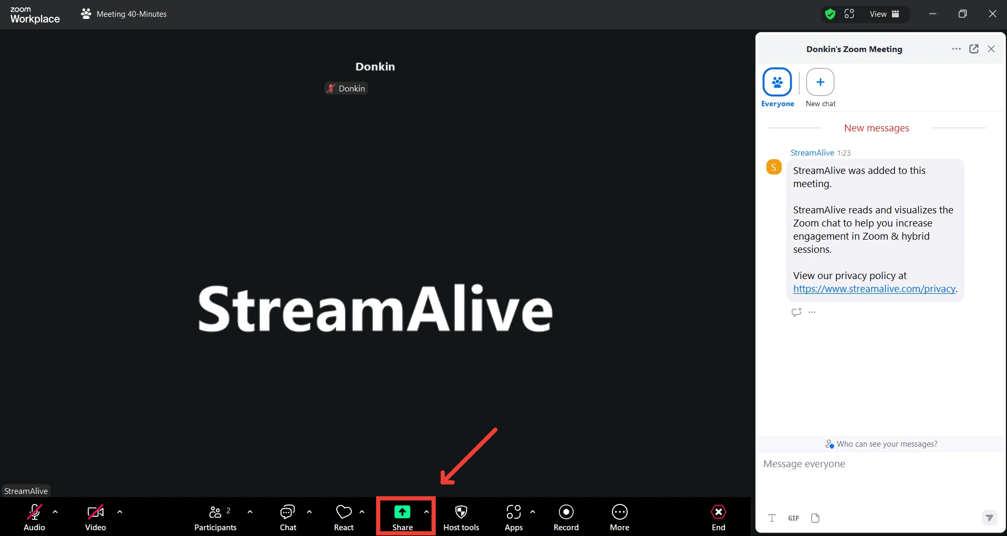
Task: Toggle text formatting in chat
Action: tap(772, 518)
